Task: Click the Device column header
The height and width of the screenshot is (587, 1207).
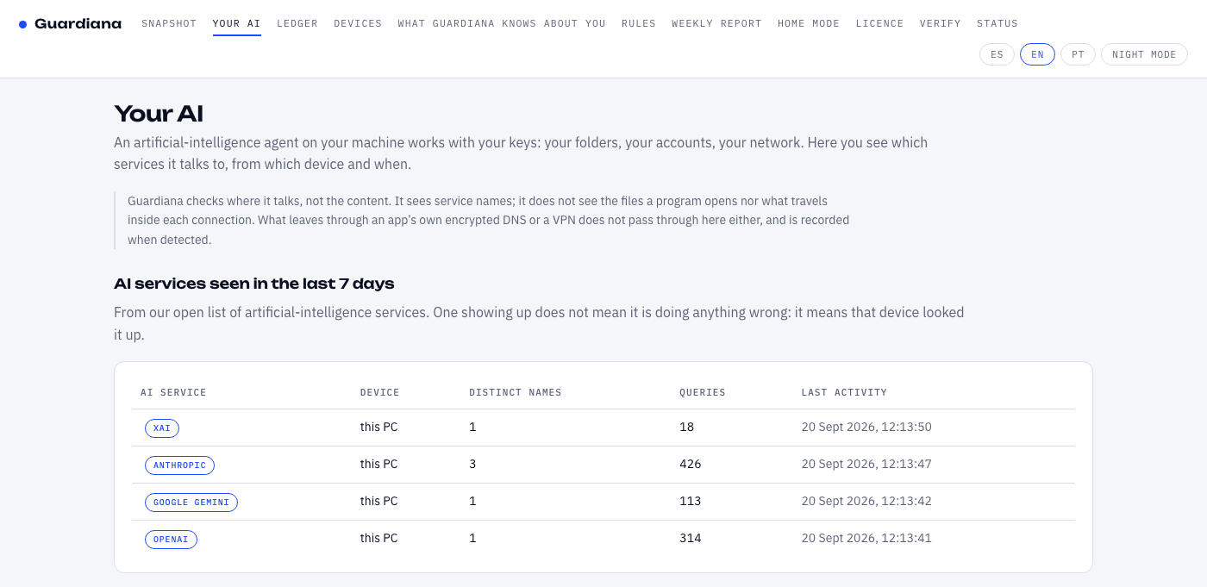Action: 380,392
